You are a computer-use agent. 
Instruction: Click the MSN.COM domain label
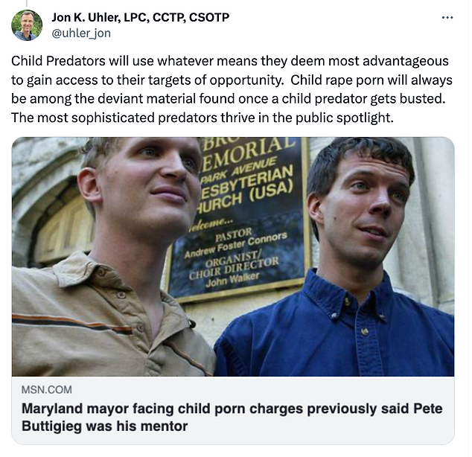47,389
